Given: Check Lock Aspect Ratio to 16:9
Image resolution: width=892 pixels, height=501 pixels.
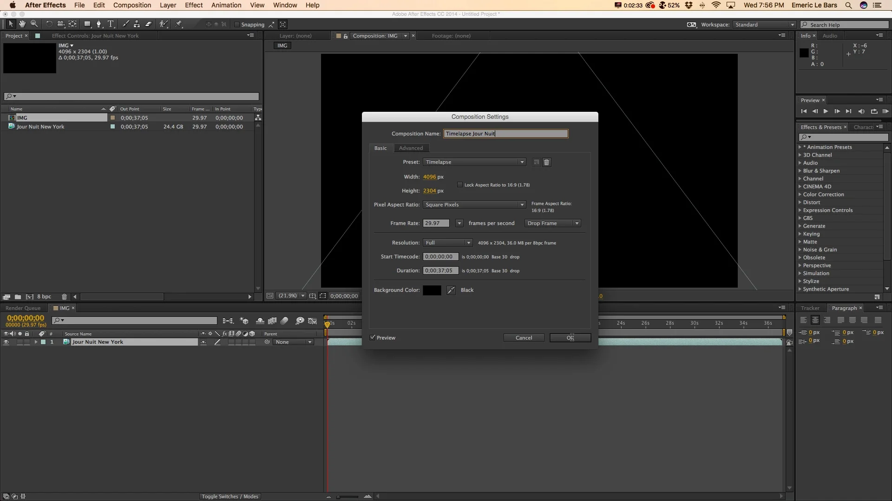Looking at the screenshot, I should (x=460, y=185).
